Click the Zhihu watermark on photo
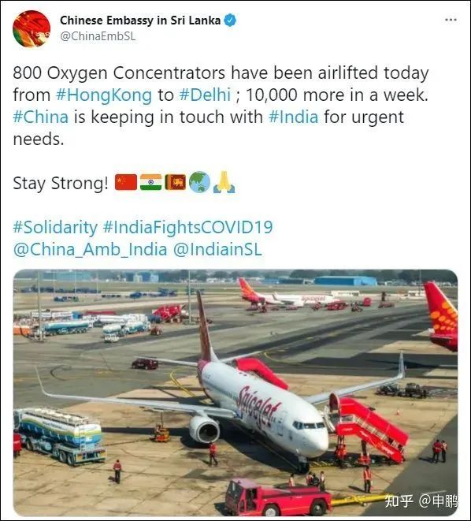Viewport: 471px width, 521px height. (x=421, y=501)
